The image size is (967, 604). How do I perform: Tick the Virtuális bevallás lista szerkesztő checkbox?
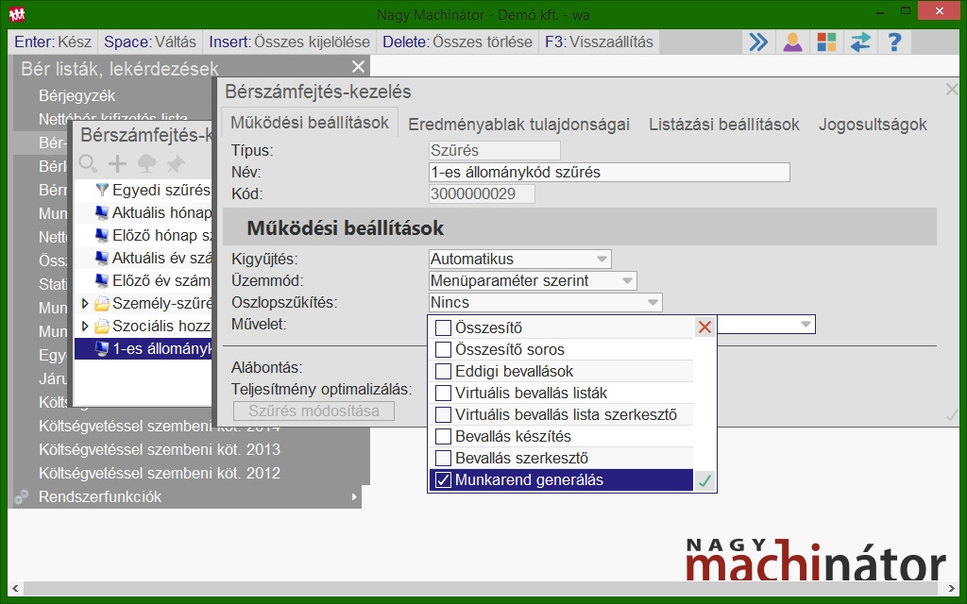443,414
